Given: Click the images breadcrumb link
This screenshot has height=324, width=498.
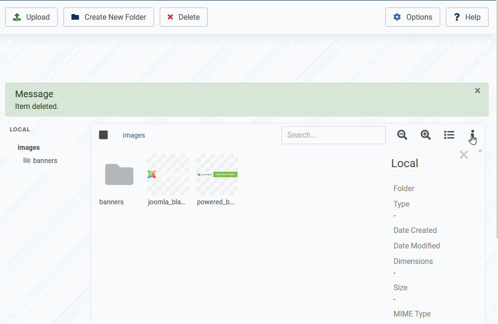Looking at the screenshot, I should click(x=134, y=135).
